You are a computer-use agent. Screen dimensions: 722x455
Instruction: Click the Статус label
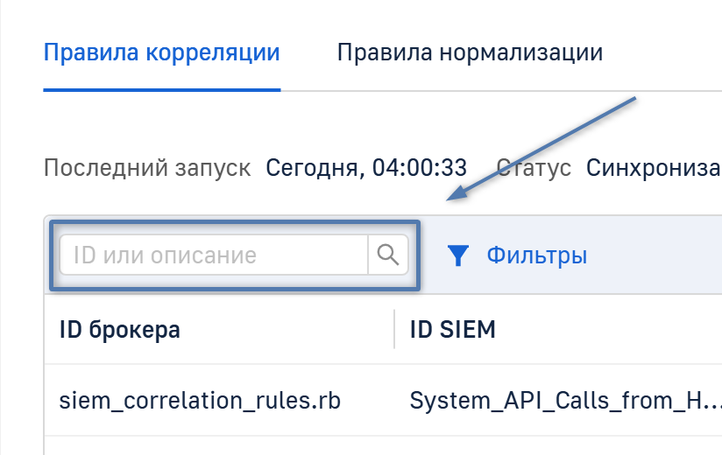click(x=534, y=166)
